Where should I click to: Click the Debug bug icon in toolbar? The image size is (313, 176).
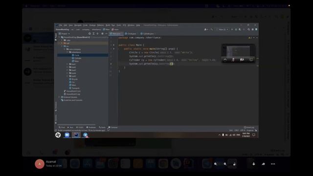coord(236,29)
